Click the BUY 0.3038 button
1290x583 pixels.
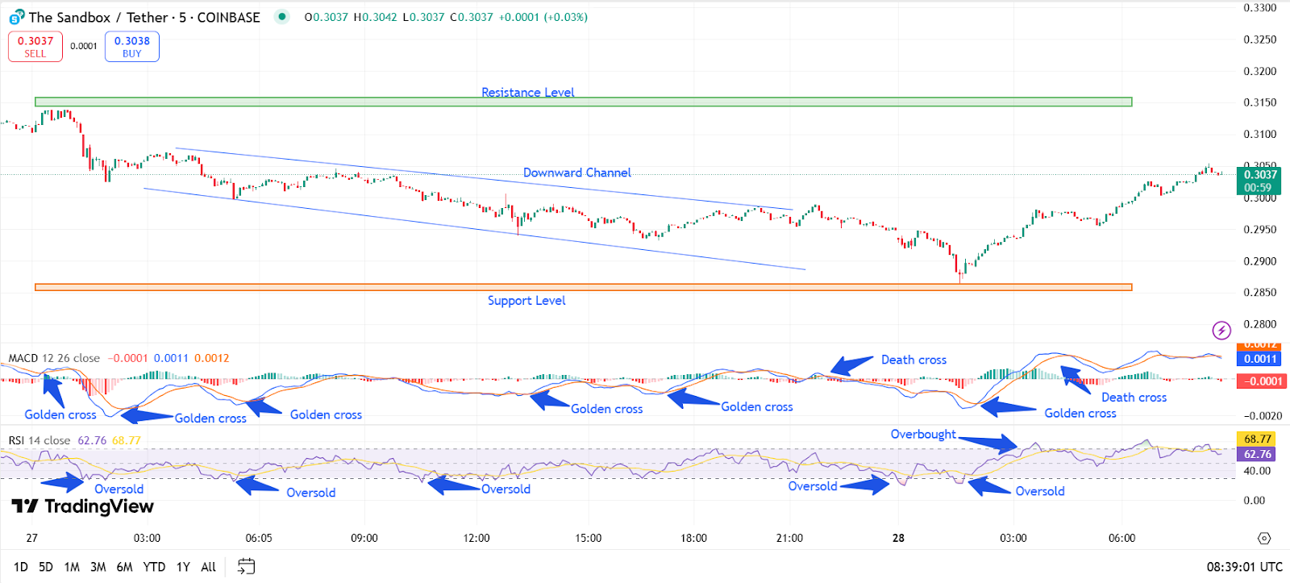click(x=132, y=47)
